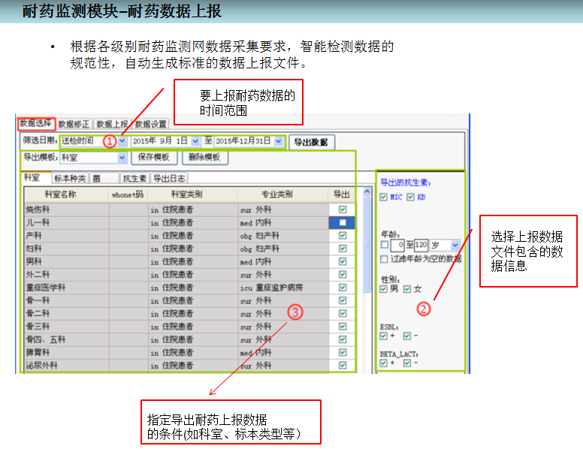The image size is (583, 452).
Task: Check the 导出 box for 儿一科
Action: pos(343,223)
